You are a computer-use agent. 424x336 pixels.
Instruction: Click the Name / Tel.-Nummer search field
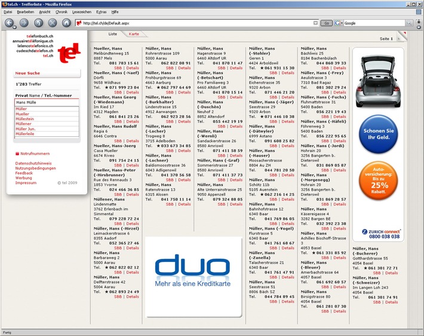47,102
